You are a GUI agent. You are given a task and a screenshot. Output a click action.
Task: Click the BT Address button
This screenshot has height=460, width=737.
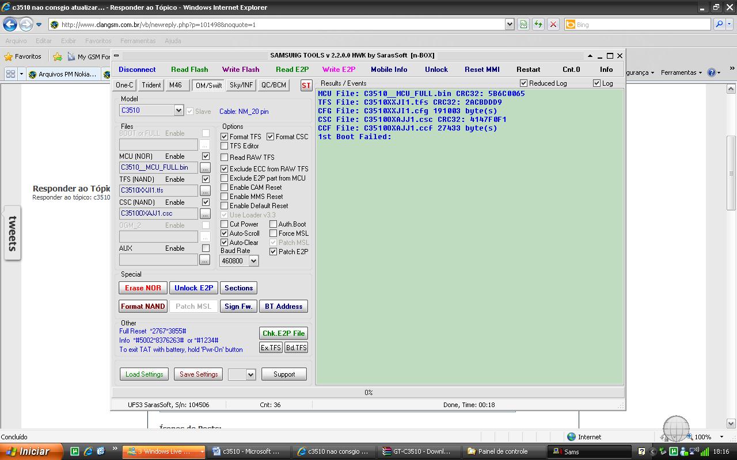(x=283, y=306)
